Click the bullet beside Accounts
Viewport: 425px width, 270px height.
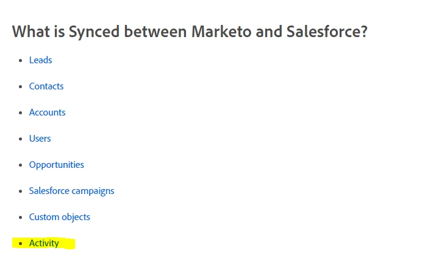20,113
